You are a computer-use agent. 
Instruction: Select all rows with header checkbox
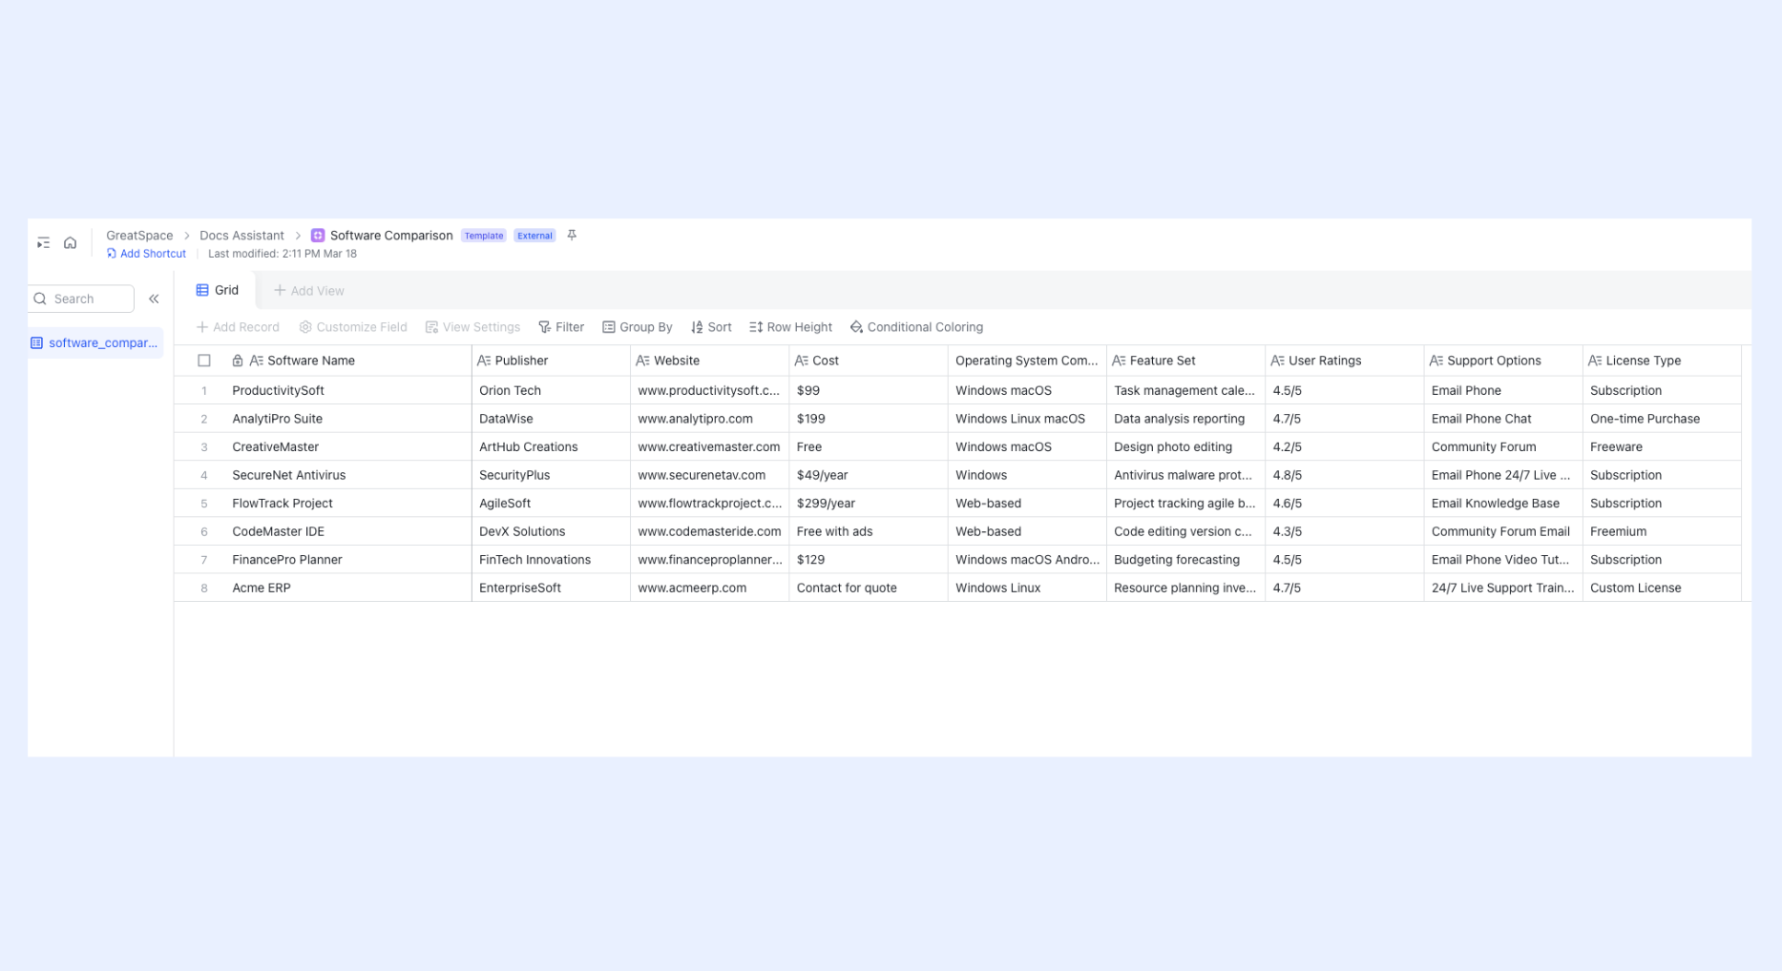(x=203, y=361)
